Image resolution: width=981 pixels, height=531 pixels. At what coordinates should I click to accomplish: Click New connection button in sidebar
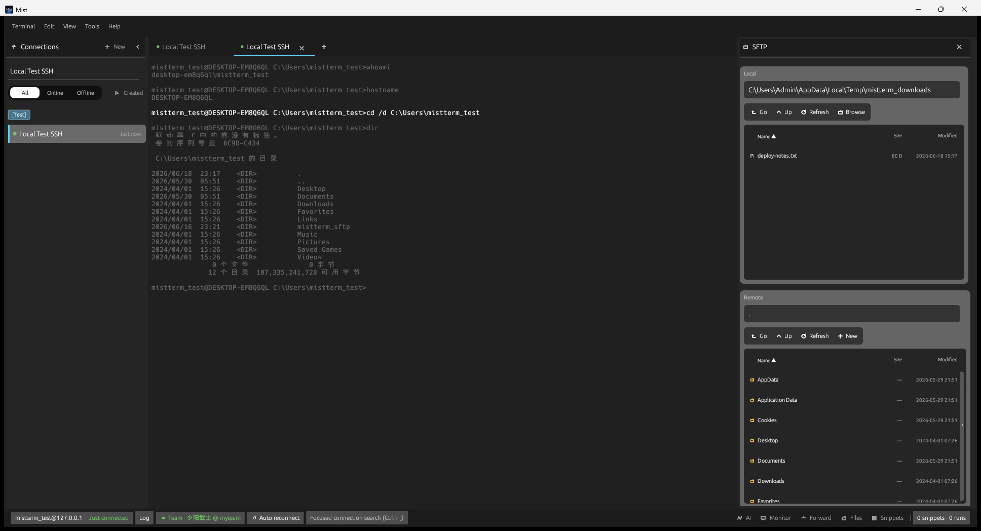click(115, 47)
